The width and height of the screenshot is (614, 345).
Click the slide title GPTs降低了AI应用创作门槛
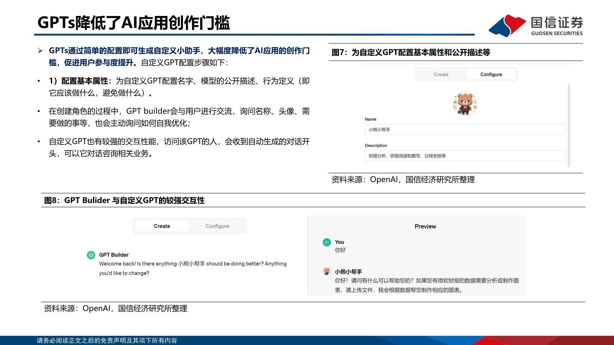(134, 23)
